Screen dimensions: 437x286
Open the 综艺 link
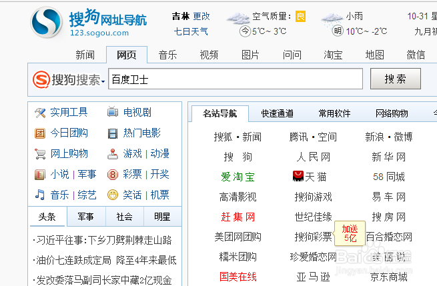(x=87, y=195)
